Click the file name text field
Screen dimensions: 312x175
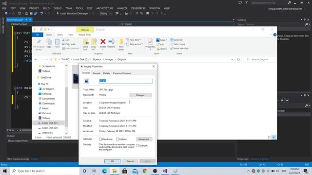pyautogui.click(x=126, y=81)
